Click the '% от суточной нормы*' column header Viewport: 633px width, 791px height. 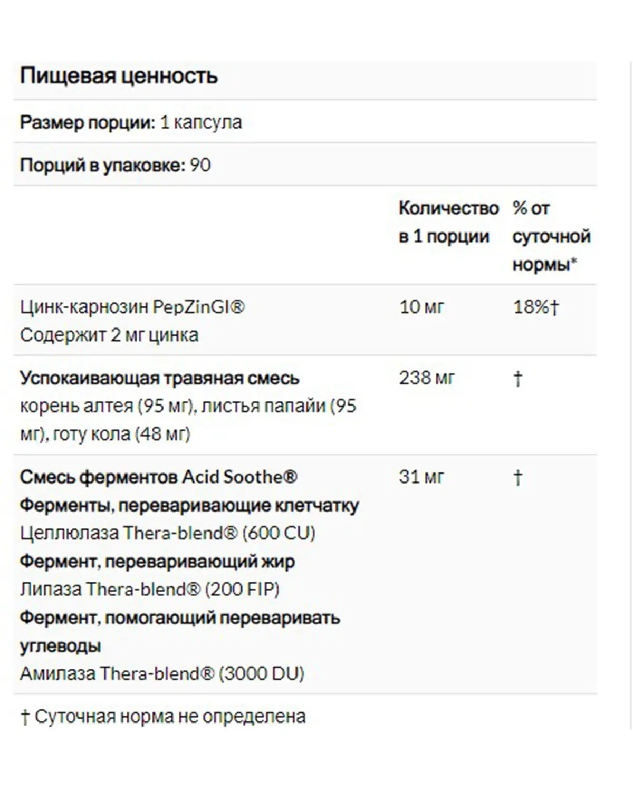(551, 236)
